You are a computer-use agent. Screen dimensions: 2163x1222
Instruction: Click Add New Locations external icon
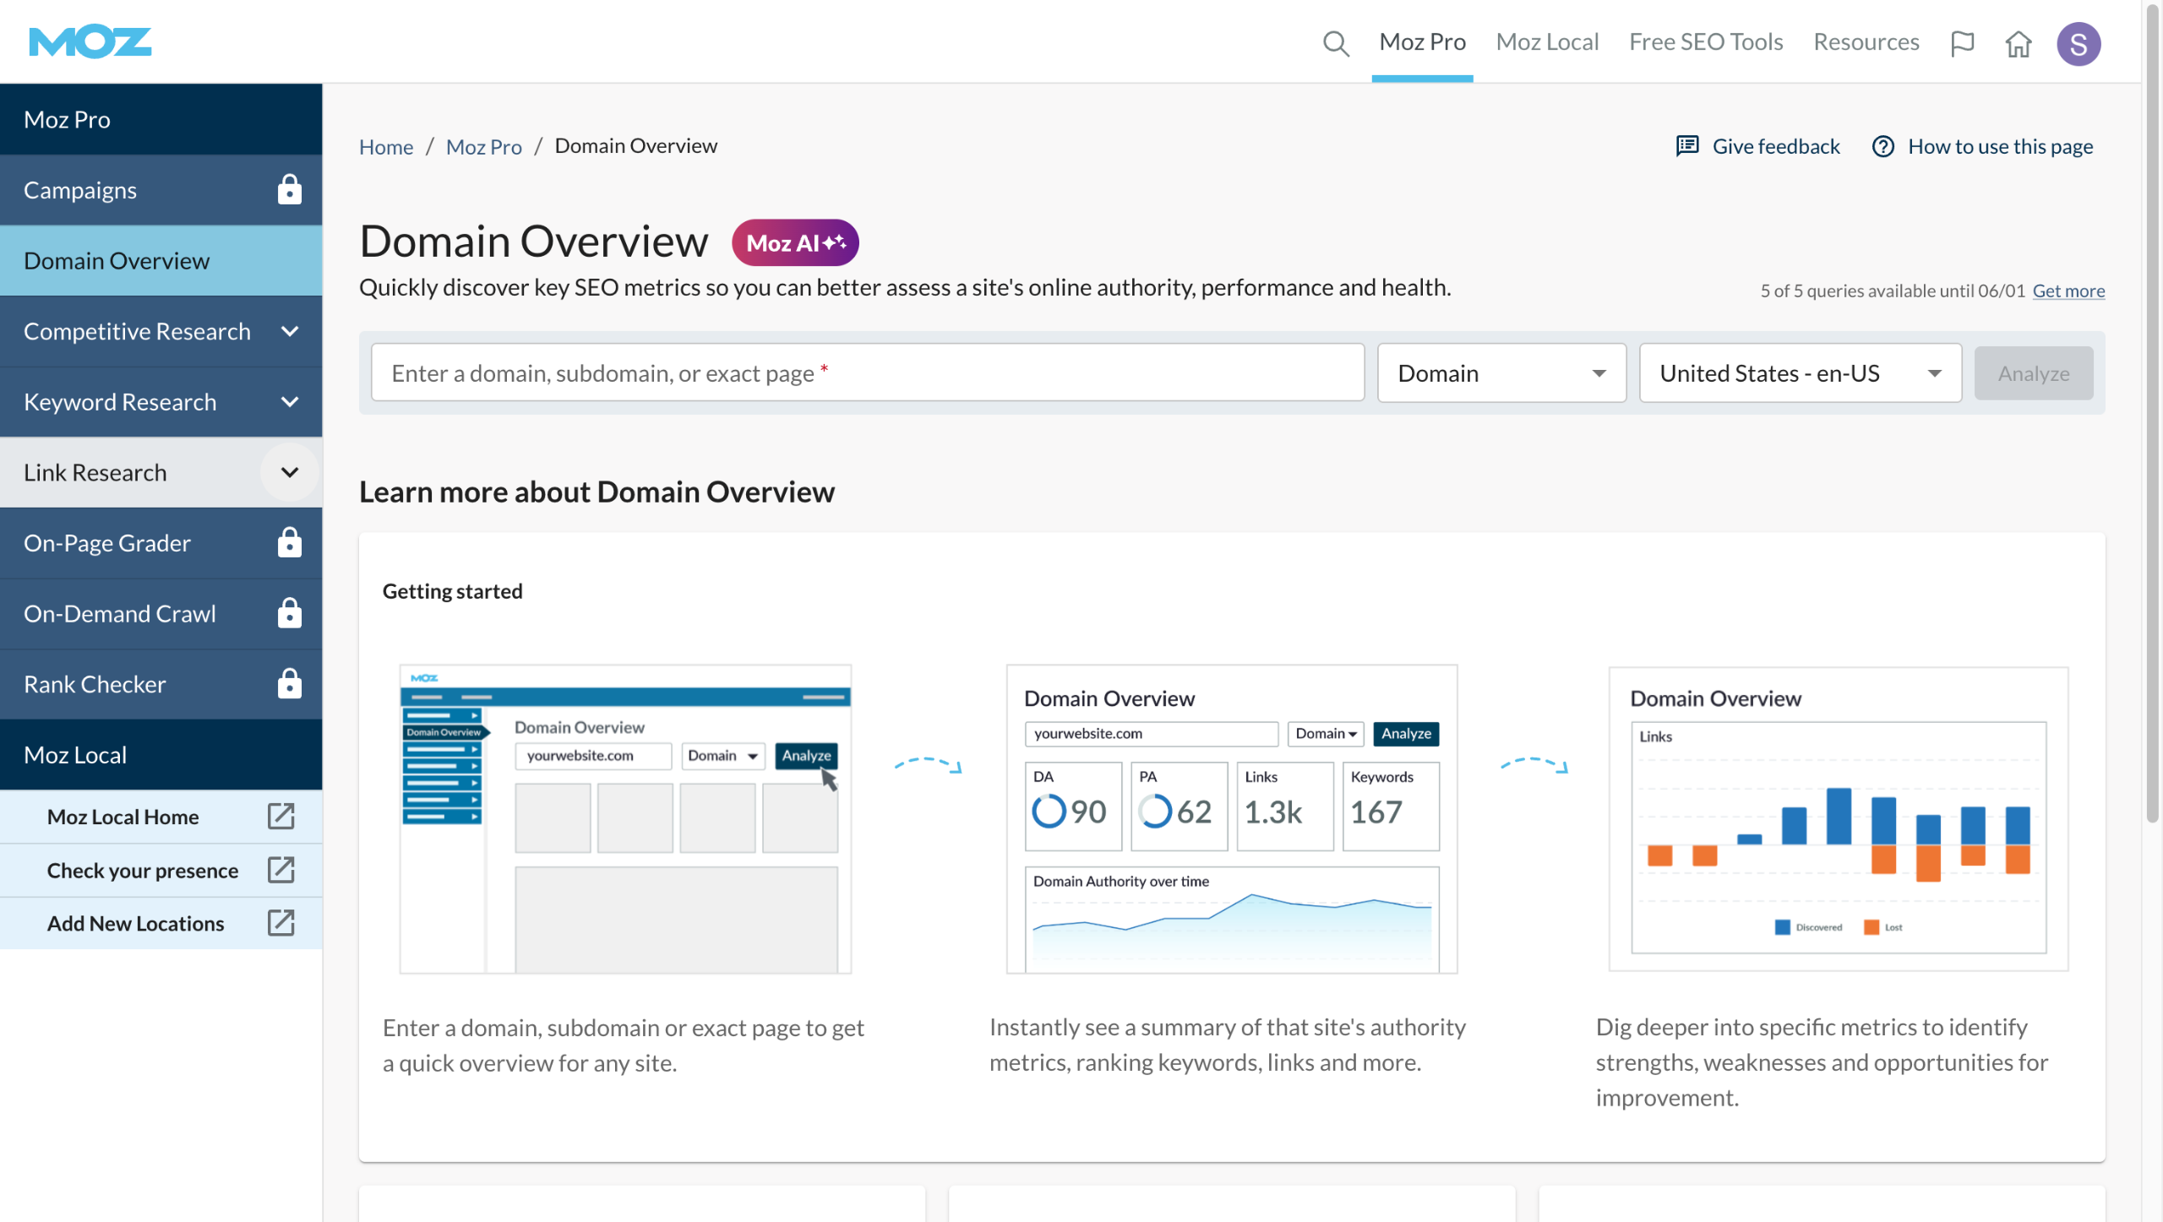point(281,923)
